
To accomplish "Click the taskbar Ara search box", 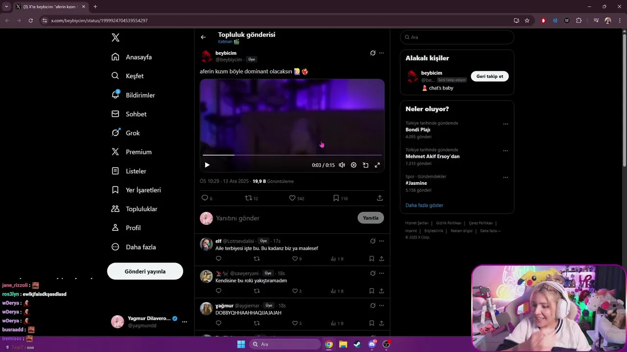I will [285, 344].
